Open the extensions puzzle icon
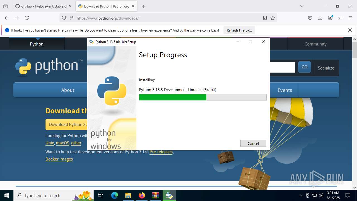Image resolution: width=357 pixels, height=201 pixels. (340, 18)
